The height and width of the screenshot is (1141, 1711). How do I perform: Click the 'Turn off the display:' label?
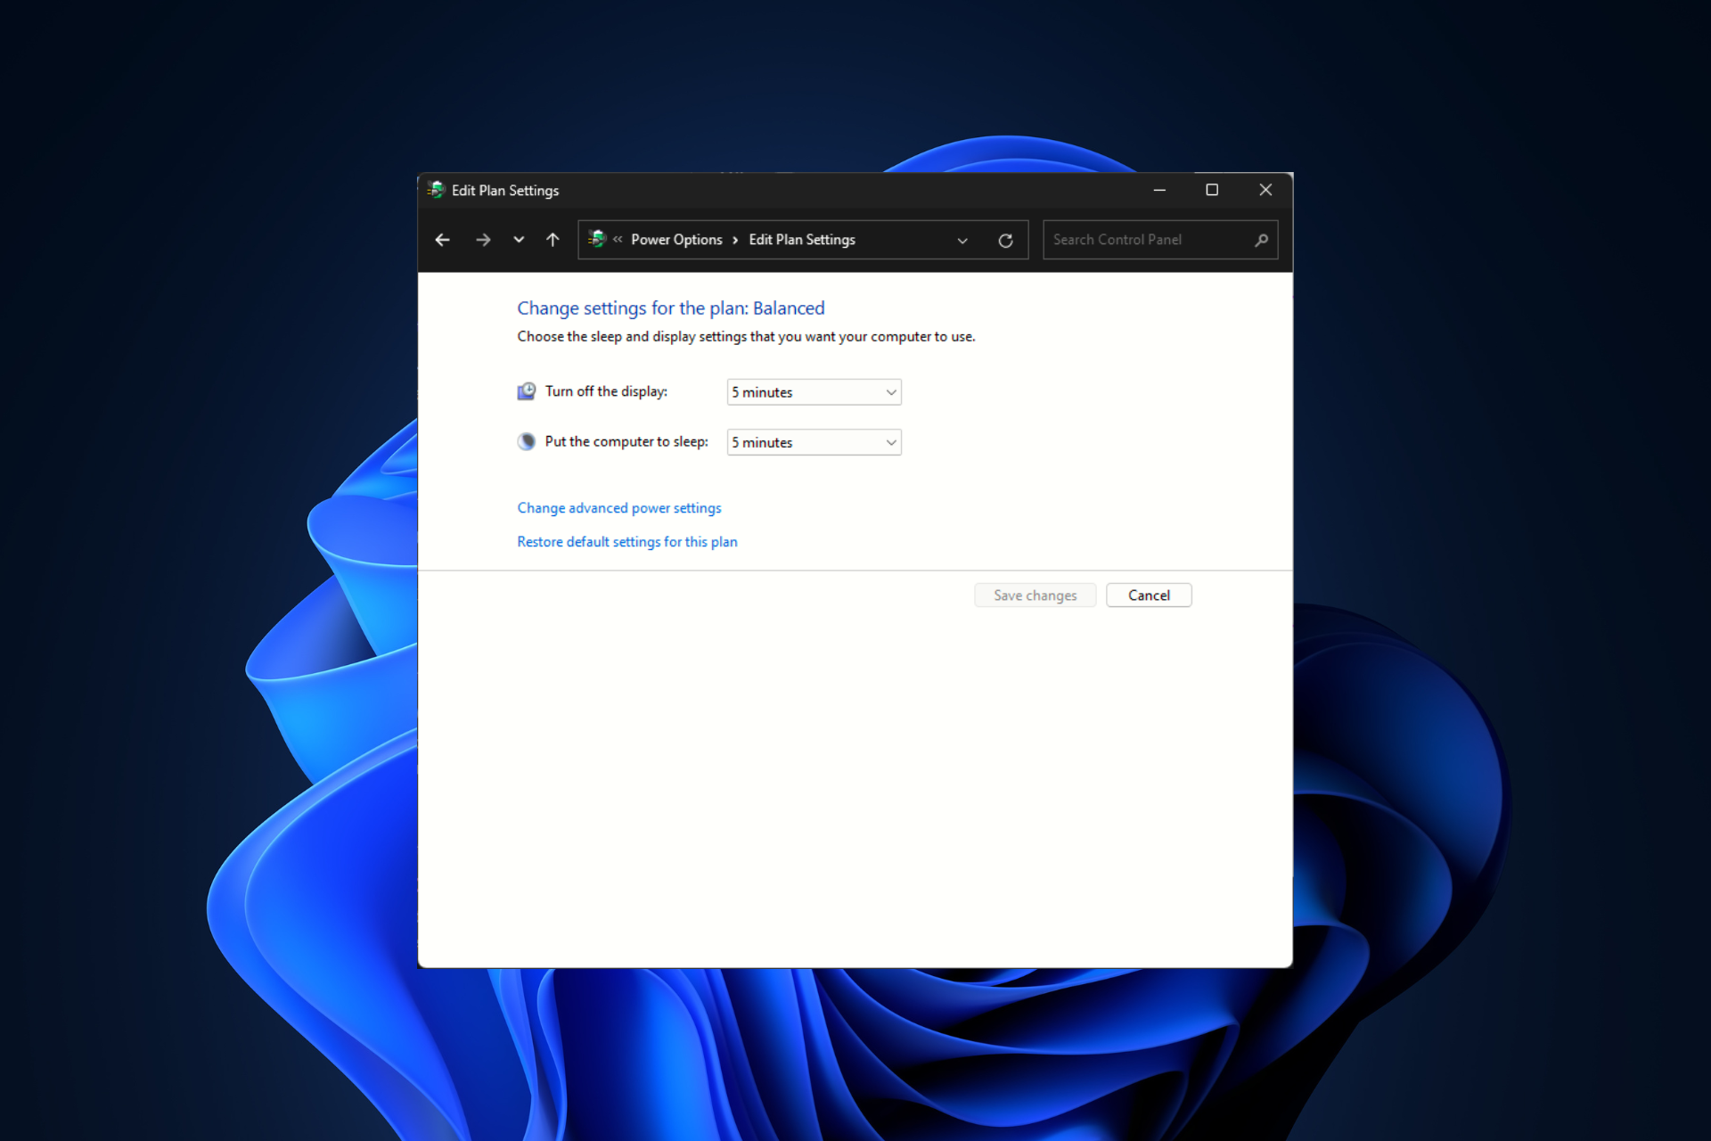(606, 391)
